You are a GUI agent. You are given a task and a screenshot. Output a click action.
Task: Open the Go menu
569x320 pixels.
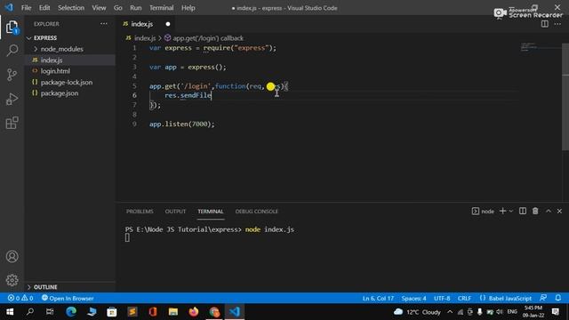point(118,8)
